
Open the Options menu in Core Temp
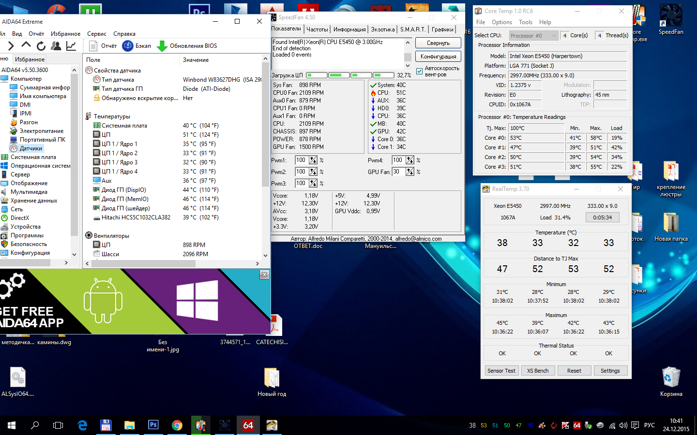coord(501,22)
